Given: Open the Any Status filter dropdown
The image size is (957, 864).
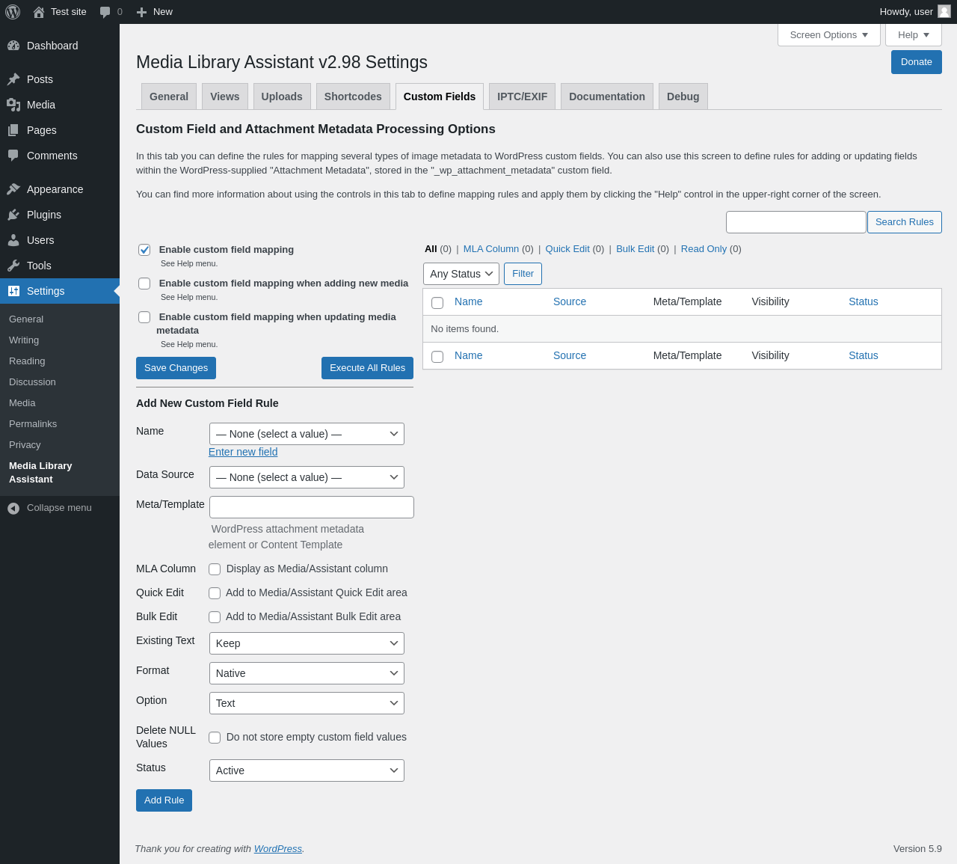Looking at the screenshot, I should (x=461, y=274).
